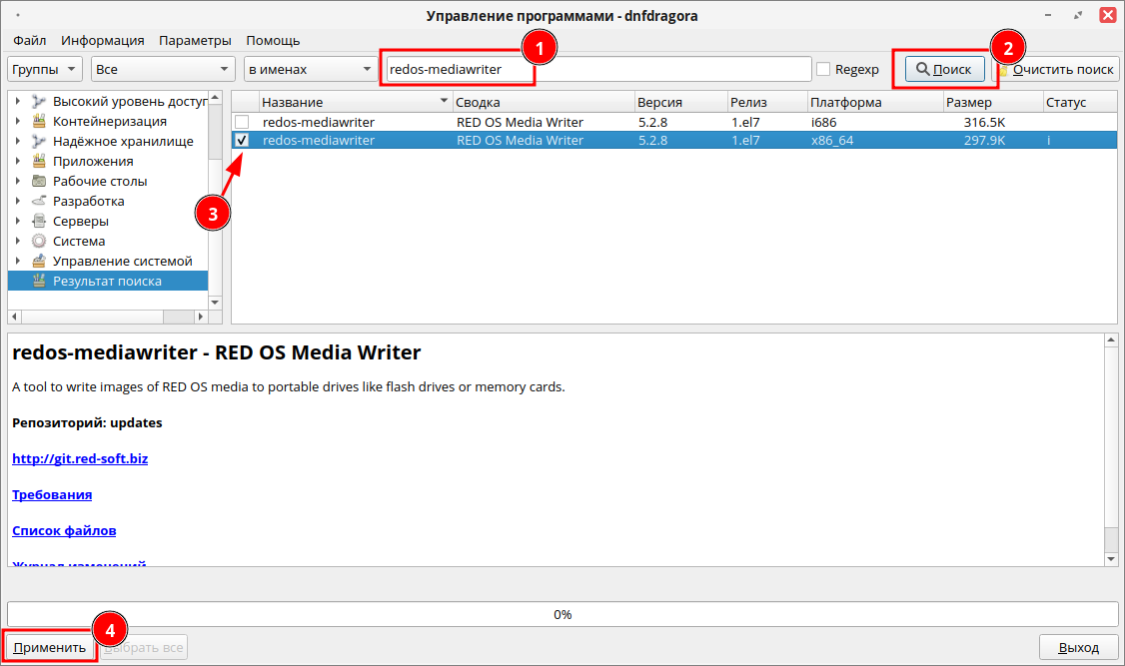Image resolution: width=1125 pixels, height=666 pixels.
Task: Expand the Разработка tree node
Action: click(x=18, y=202)
